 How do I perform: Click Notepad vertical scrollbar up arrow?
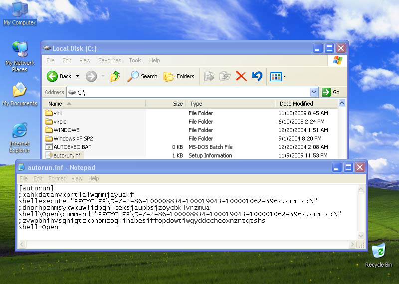(x=361, y=189)
